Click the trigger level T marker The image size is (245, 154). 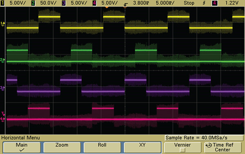tap(3, 113)
